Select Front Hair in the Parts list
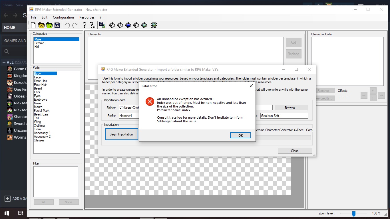 (41, 81)
